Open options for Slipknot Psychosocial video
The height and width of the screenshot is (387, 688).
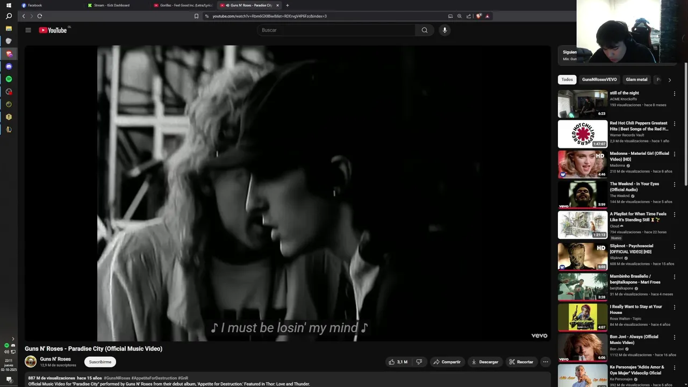[x=675, y=247]
